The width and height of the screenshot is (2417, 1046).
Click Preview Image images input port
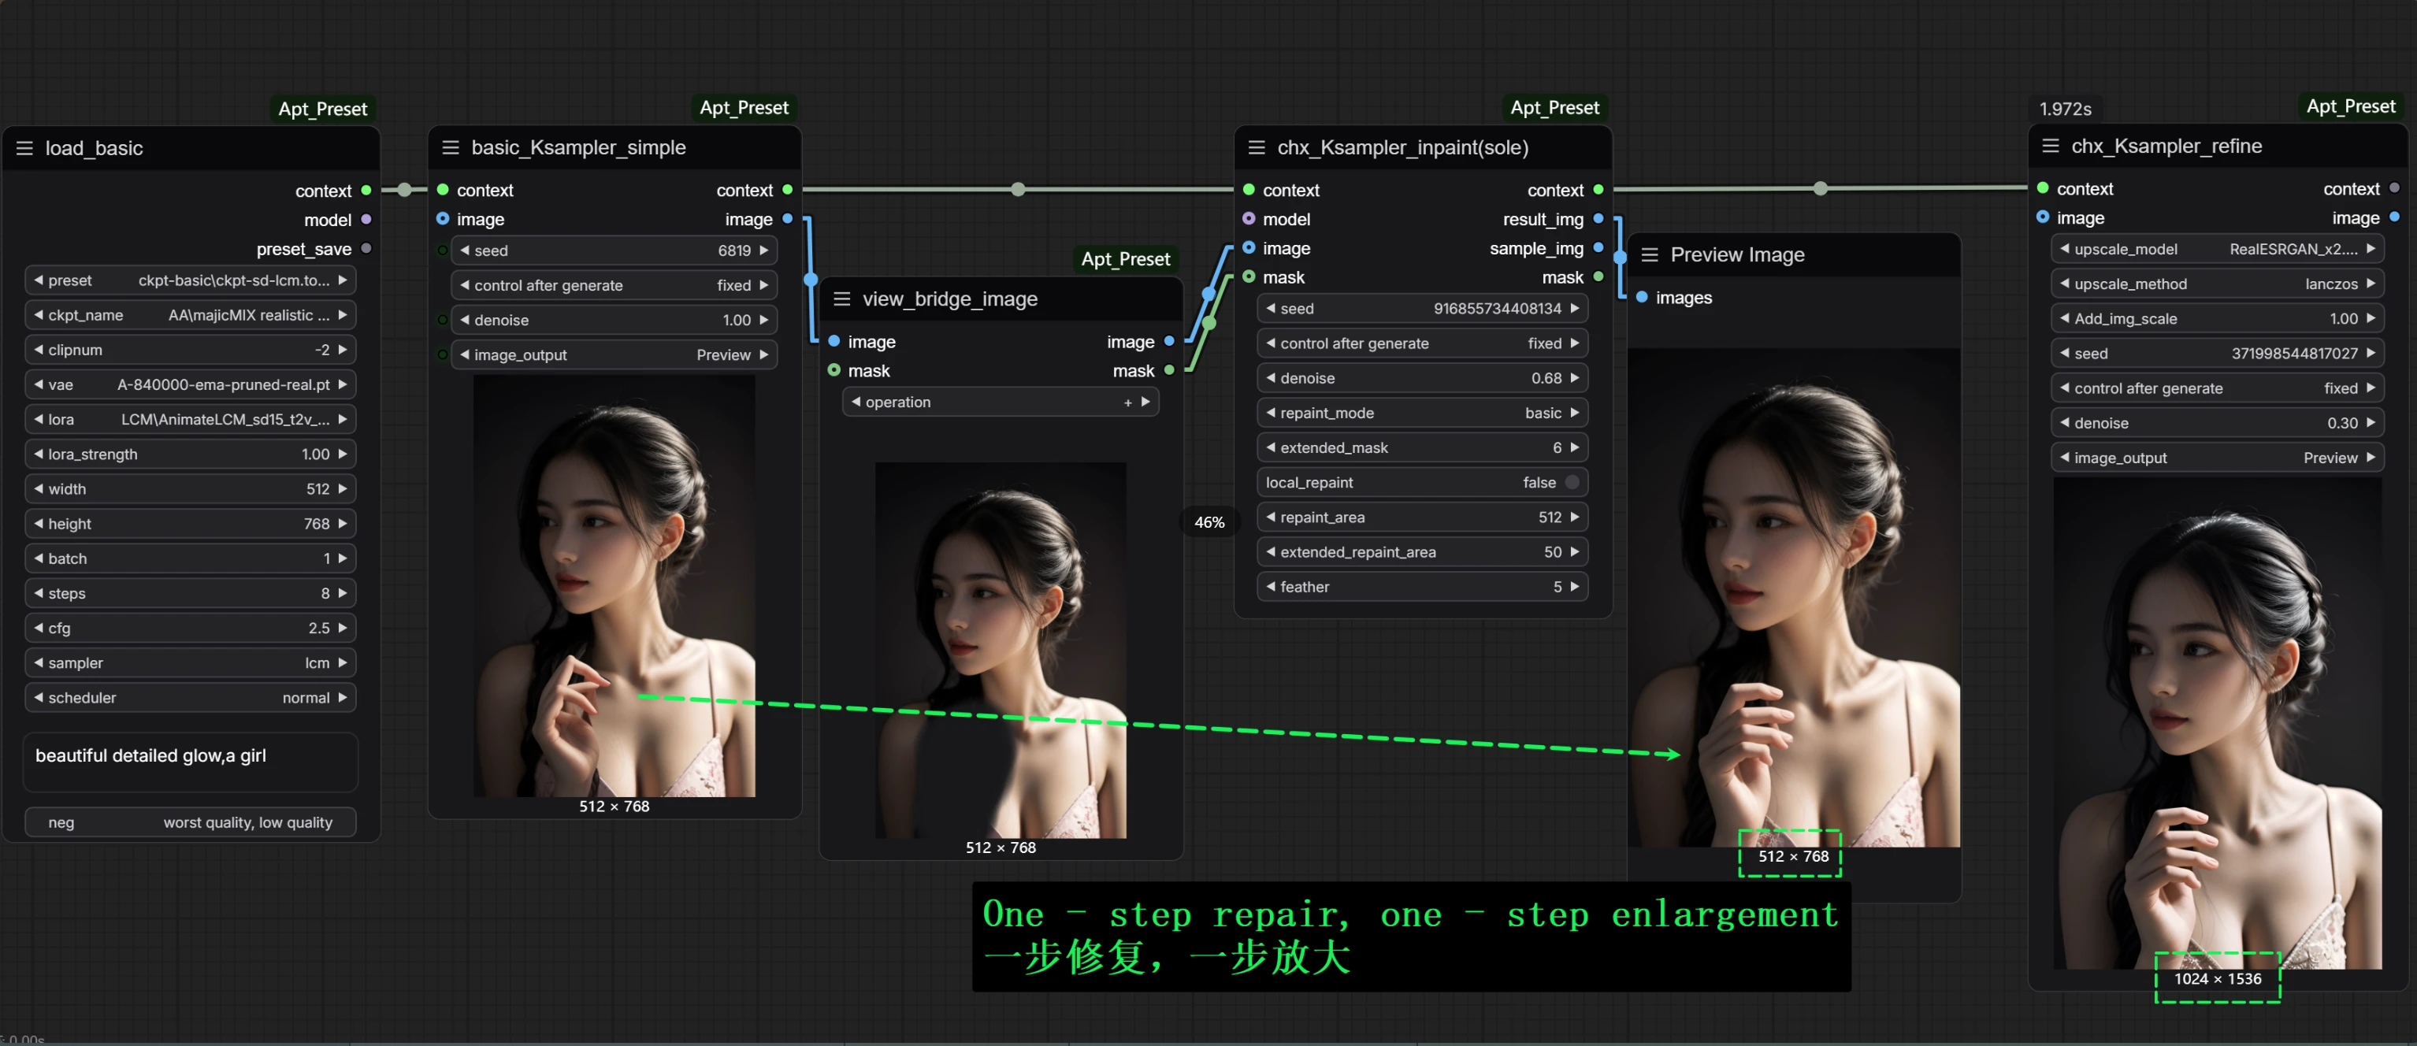1642,298
